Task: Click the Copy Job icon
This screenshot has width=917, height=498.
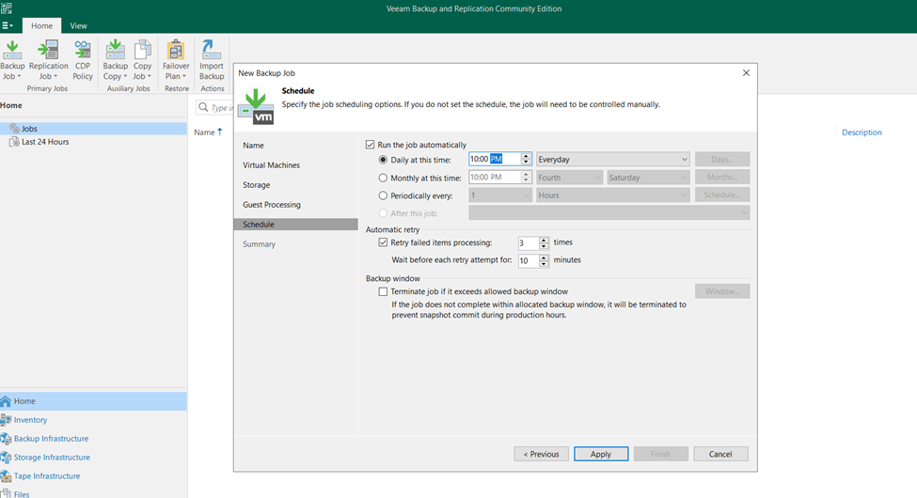Action: (x=142, y=59)
